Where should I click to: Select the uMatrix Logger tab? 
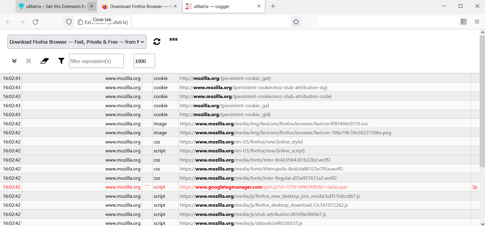[x=223, y=6]
